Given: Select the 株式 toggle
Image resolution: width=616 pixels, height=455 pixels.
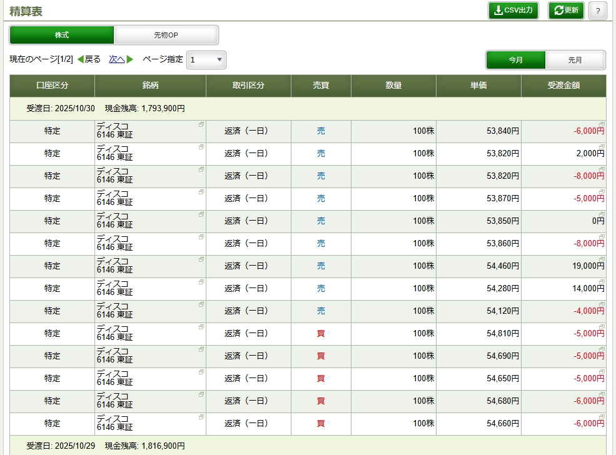Looking at the screenshot, I should click(62, 35).
